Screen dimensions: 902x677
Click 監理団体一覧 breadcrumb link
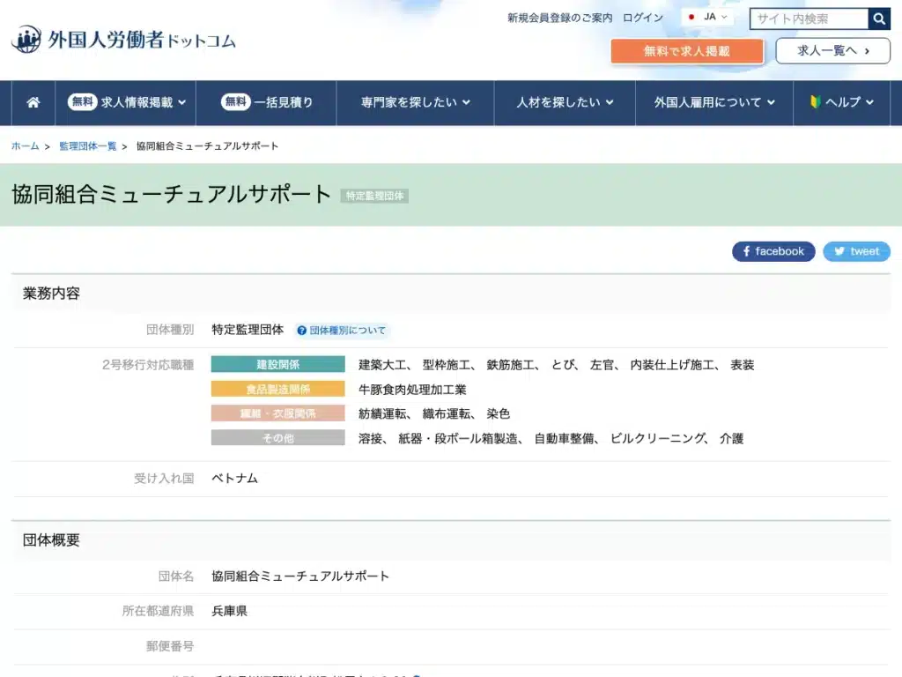[x=87, y=146]
